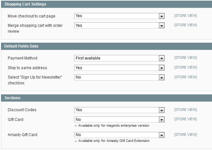
Task: Click STORE VIEW next to Payment Method
Action: coord(185,58)
